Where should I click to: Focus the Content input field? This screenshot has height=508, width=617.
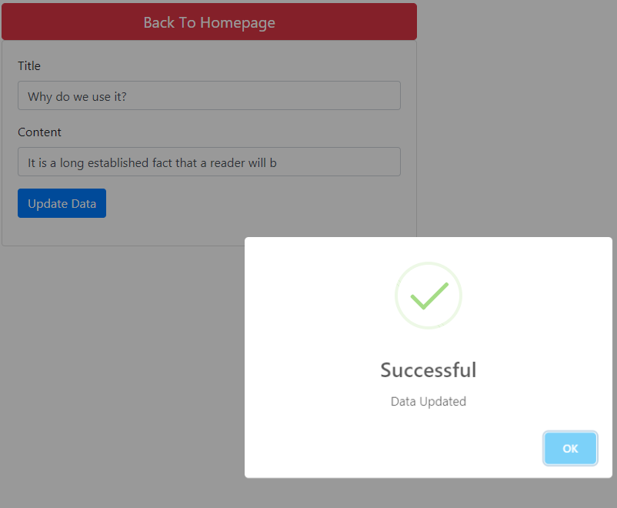point(209,162)
